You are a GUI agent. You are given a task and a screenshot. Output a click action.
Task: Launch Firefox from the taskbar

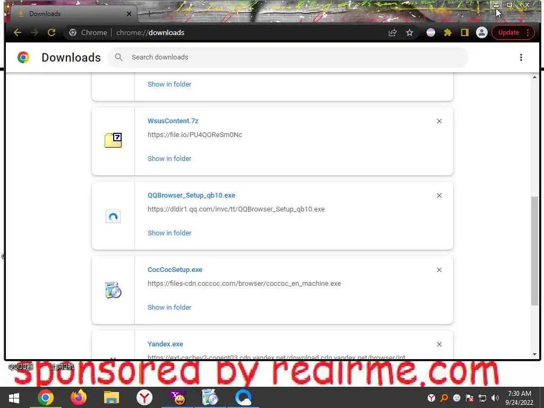pyautogui.click(x=79, y=397)
